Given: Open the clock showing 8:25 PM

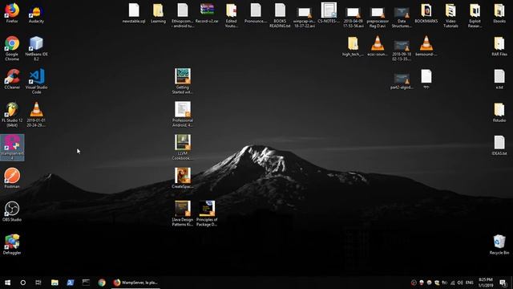Looking at the screenshot, I should 486,283.
